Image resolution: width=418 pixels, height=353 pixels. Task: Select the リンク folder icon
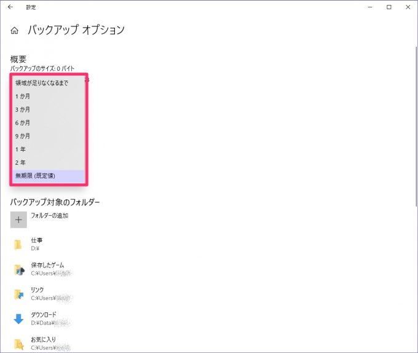point(18,294)
